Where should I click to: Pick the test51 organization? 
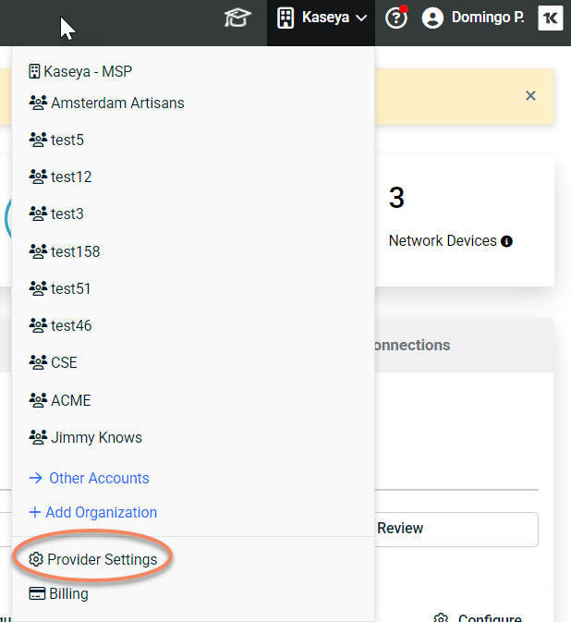[59, 288]
